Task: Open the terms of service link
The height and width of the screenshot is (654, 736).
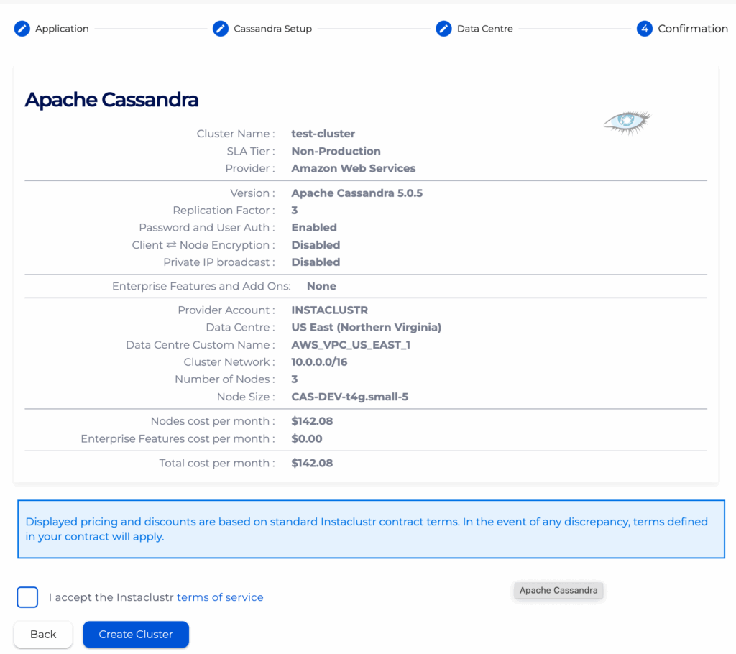Action: pyautogui.click(x=220, y=597)
